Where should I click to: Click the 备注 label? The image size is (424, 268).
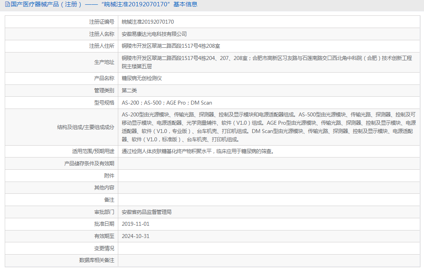point(109,200)
